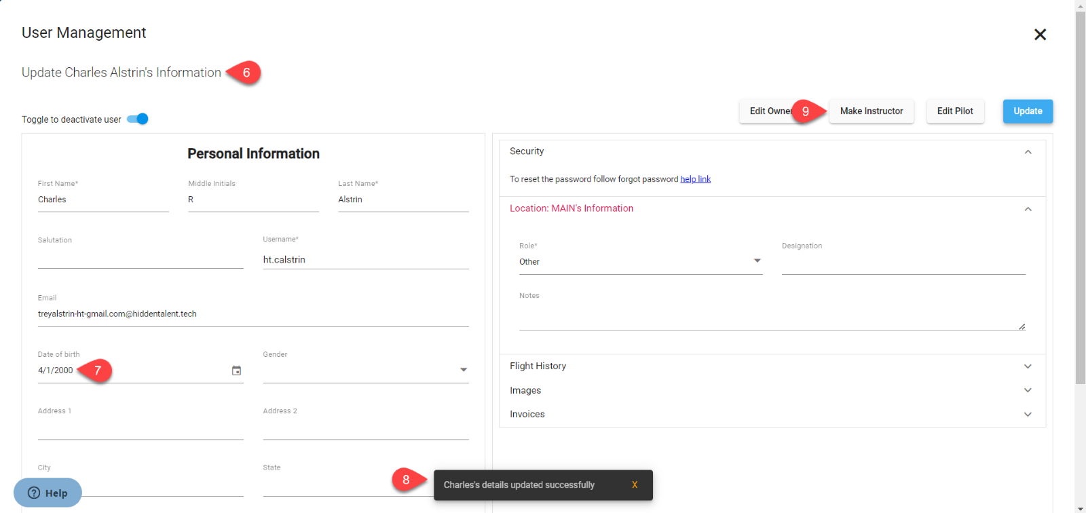Expand the Invoices section
Viewport: 1086px width, 513px height.
click(x=1028, y=414)
